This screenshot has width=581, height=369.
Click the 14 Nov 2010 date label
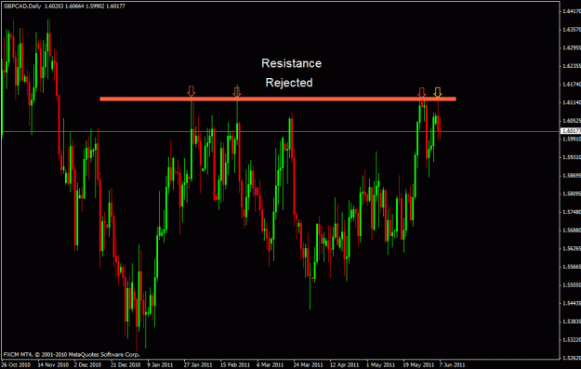click(x=52, y=365)
